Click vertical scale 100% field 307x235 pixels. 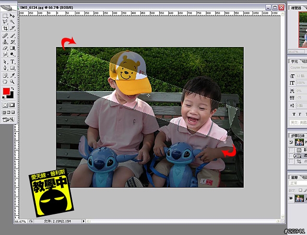point(301,83)
